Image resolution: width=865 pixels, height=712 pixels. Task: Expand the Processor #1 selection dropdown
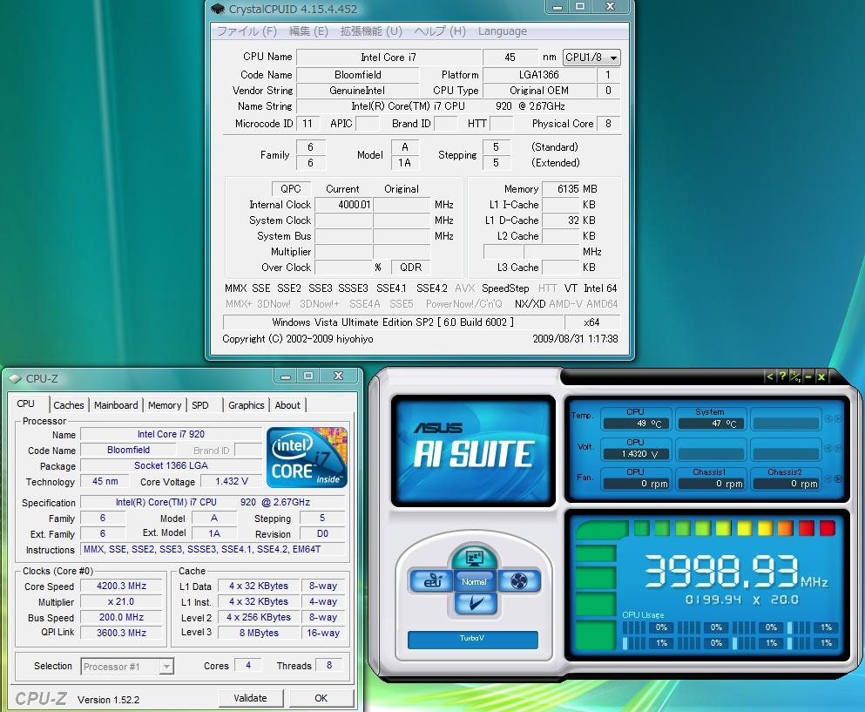point(128,667)
